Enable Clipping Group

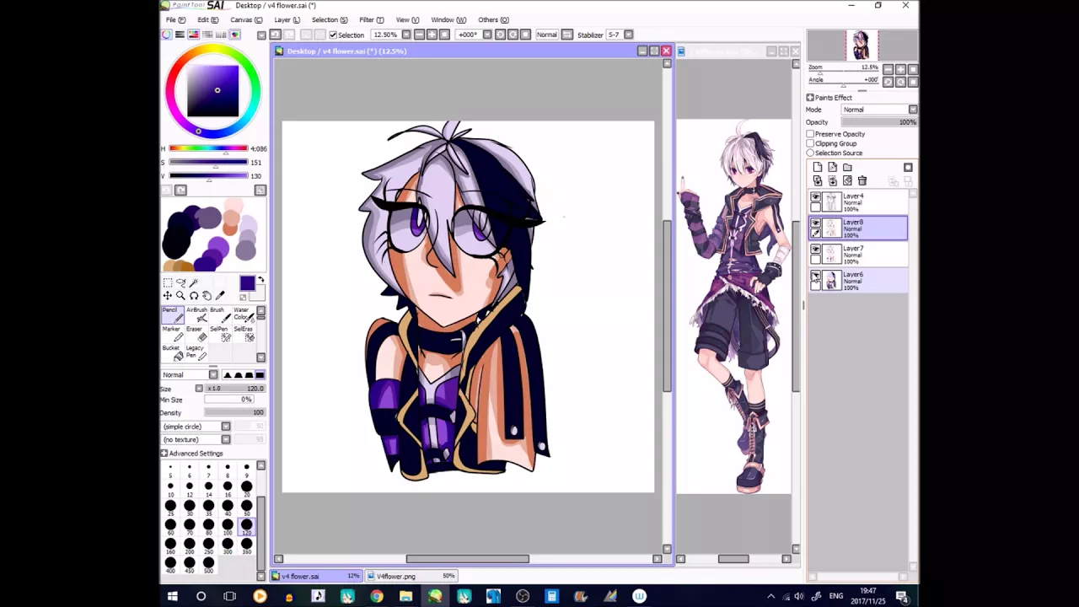click(x=810, y=143)
